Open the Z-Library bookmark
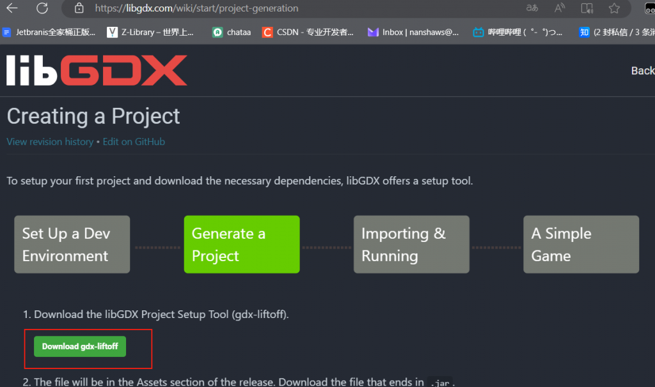655x387 pixels. (x=151, y=32)
